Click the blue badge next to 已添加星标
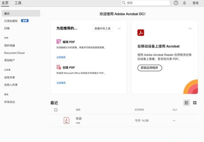The height and width of the screenshot is (142, 204). point(25,21)
